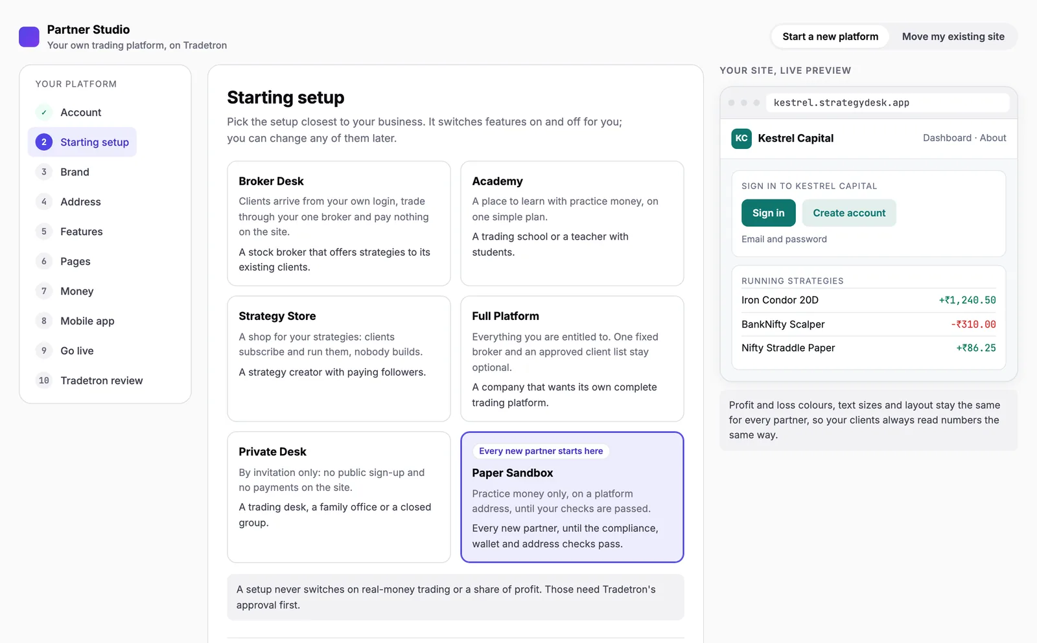Go to the Brand step
The width and height of the screenshot is (1037, 643).
63,172
